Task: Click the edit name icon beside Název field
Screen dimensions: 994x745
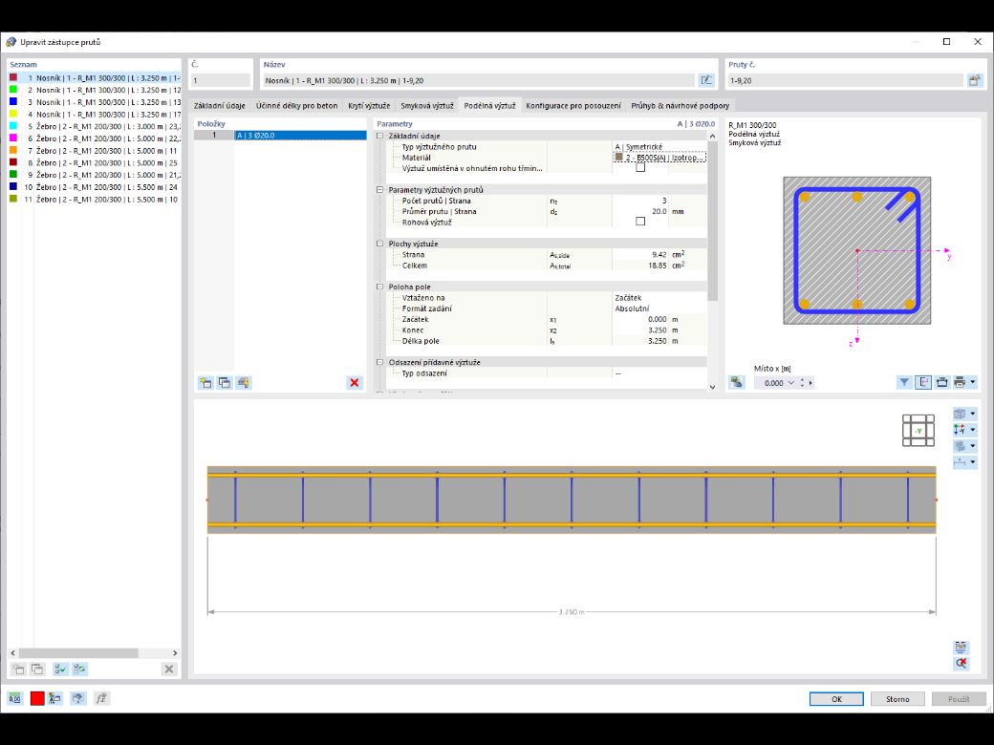Action: click(x=705, y=80)
